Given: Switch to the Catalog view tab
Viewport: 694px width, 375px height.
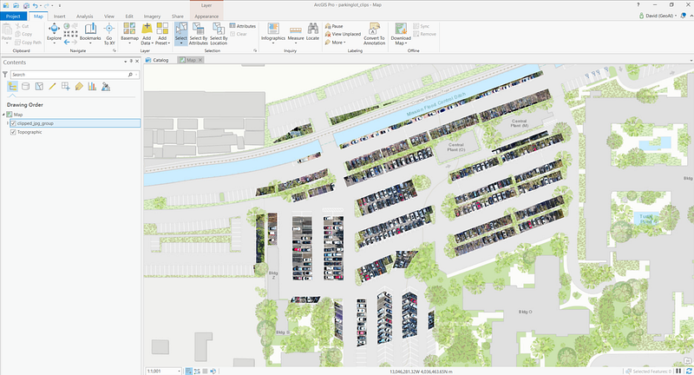Looking at the screenshot, I should click(x=160, y=61).
